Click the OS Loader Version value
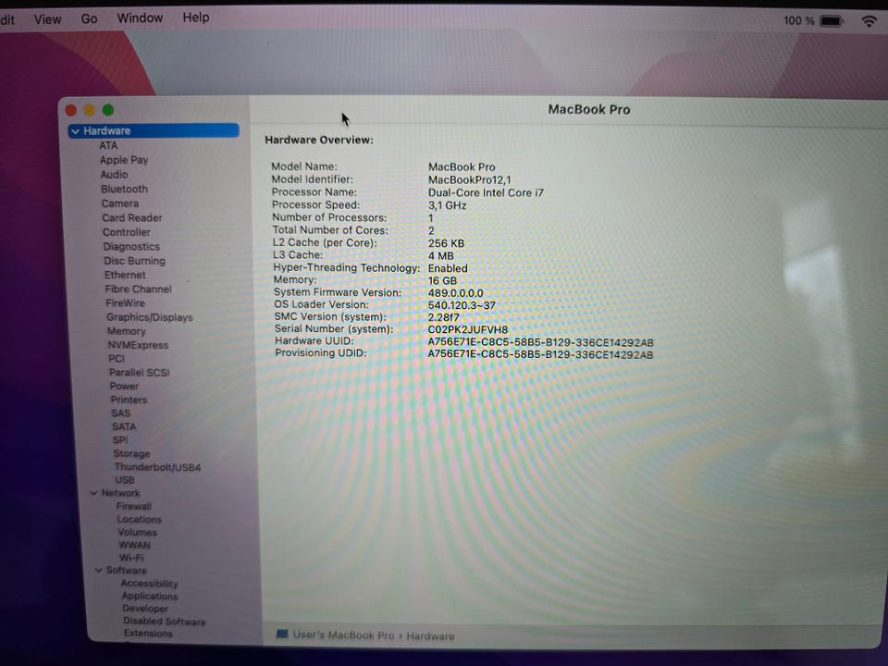Viewport: 888px width, 666px height. coord(462,305)
